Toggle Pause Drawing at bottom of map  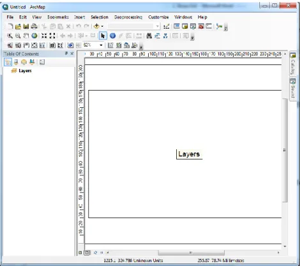(101, 253)
